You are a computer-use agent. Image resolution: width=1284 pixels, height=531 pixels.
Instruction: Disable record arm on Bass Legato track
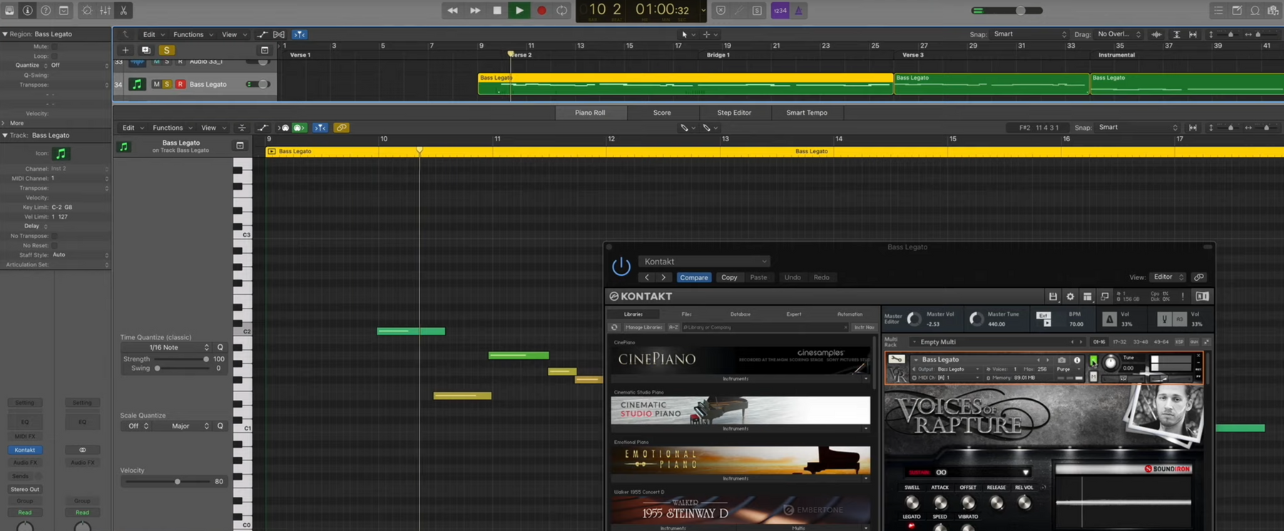coord(180,84)
